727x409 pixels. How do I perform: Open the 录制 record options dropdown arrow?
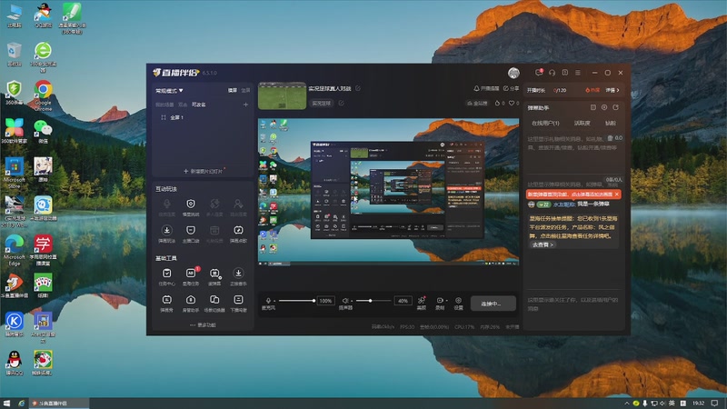(x=446, y=301)
